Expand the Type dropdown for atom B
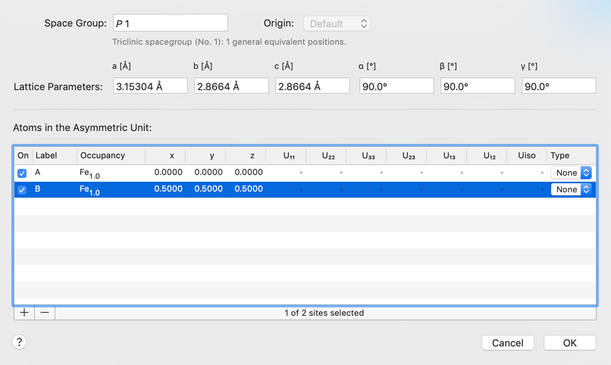Image resolution: width=611 pixels, height=365 pixels. coord(571,189)
